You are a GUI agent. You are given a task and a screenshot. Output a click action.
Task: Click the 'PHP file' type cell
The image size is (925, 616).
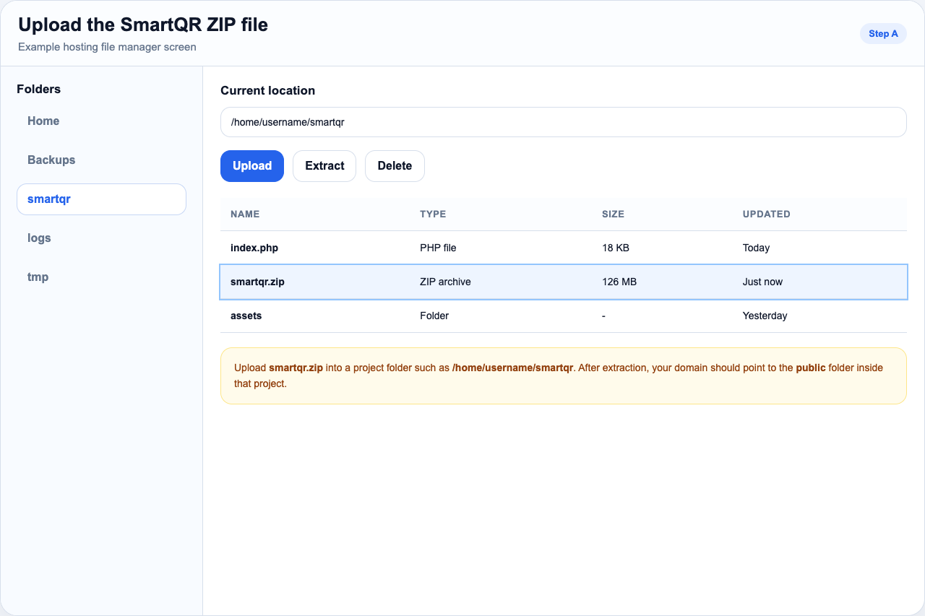[438, 248]
